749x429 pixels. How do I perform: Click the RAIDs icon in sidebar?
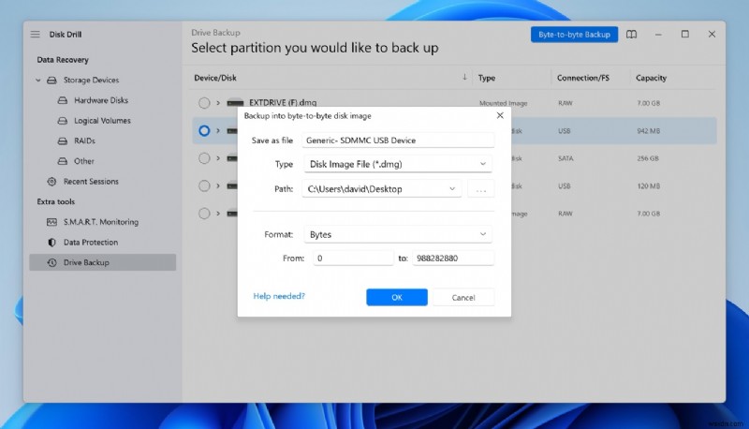(63, 141)
